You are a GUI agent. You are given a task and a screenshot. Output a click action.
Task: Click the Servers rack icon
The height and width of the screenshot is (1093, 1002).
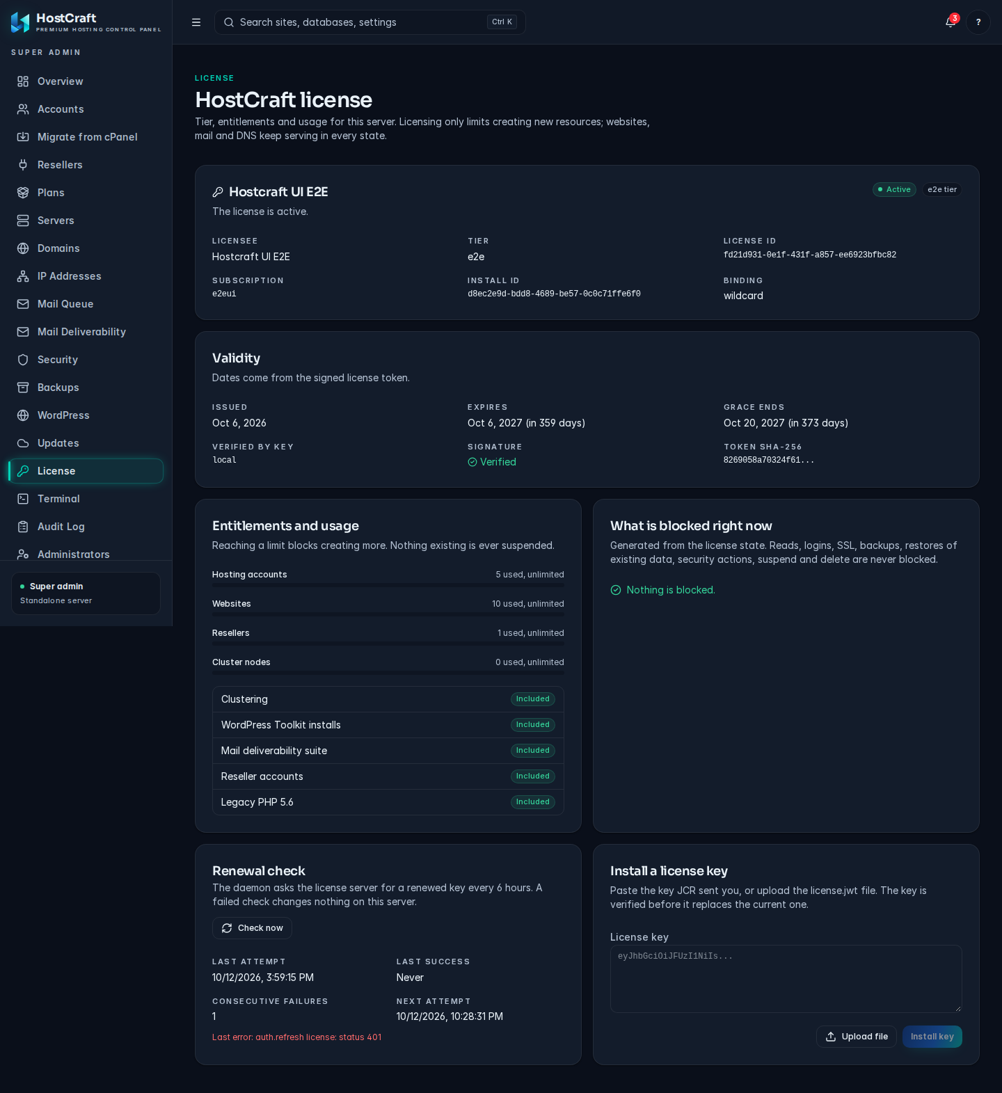click(23, 221)
